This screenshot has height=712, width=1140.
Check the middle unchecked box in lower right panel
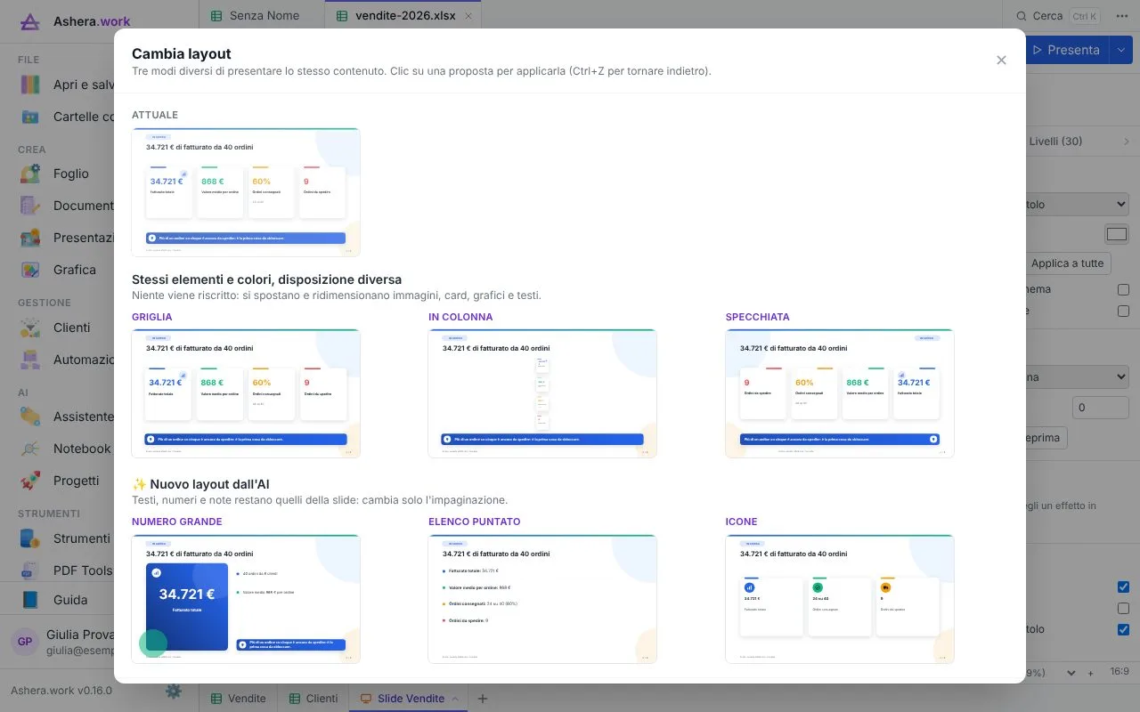(x=1123, y=609)
